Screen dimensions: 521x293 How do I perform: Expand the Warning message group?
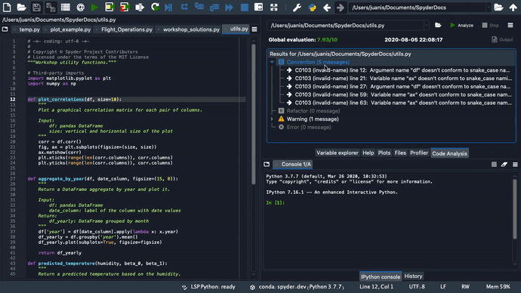click(272, 119)
